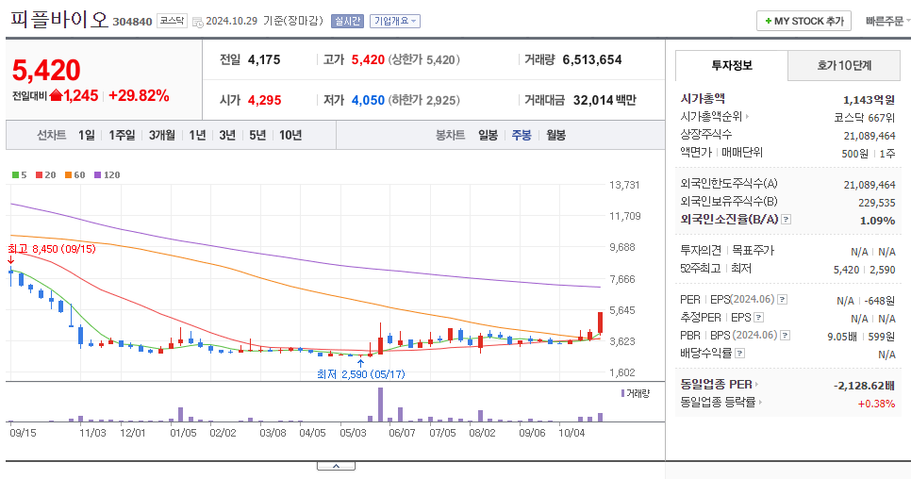Click the 시가총액 value 1,143억원
Screen dimensions: 911x479
pyautogui.click(x=869, y=100)
